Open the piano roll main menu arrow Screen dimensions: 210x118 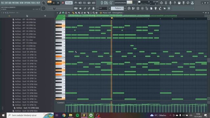(x=57, y=13)
